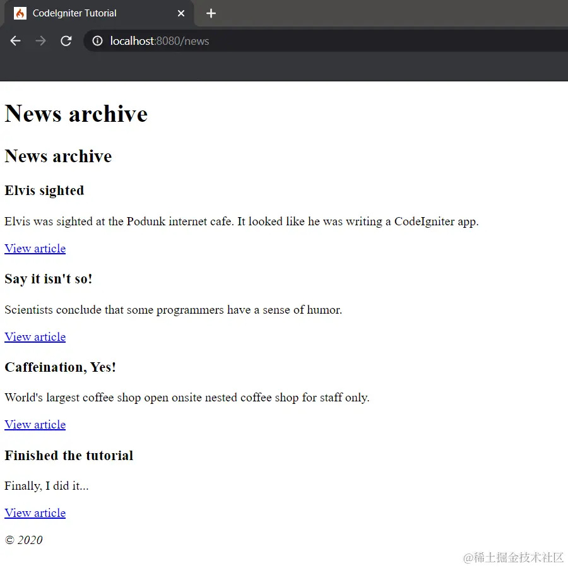
Task: Open View article under Finished the tutorial
Action: (x=35, y=513)
